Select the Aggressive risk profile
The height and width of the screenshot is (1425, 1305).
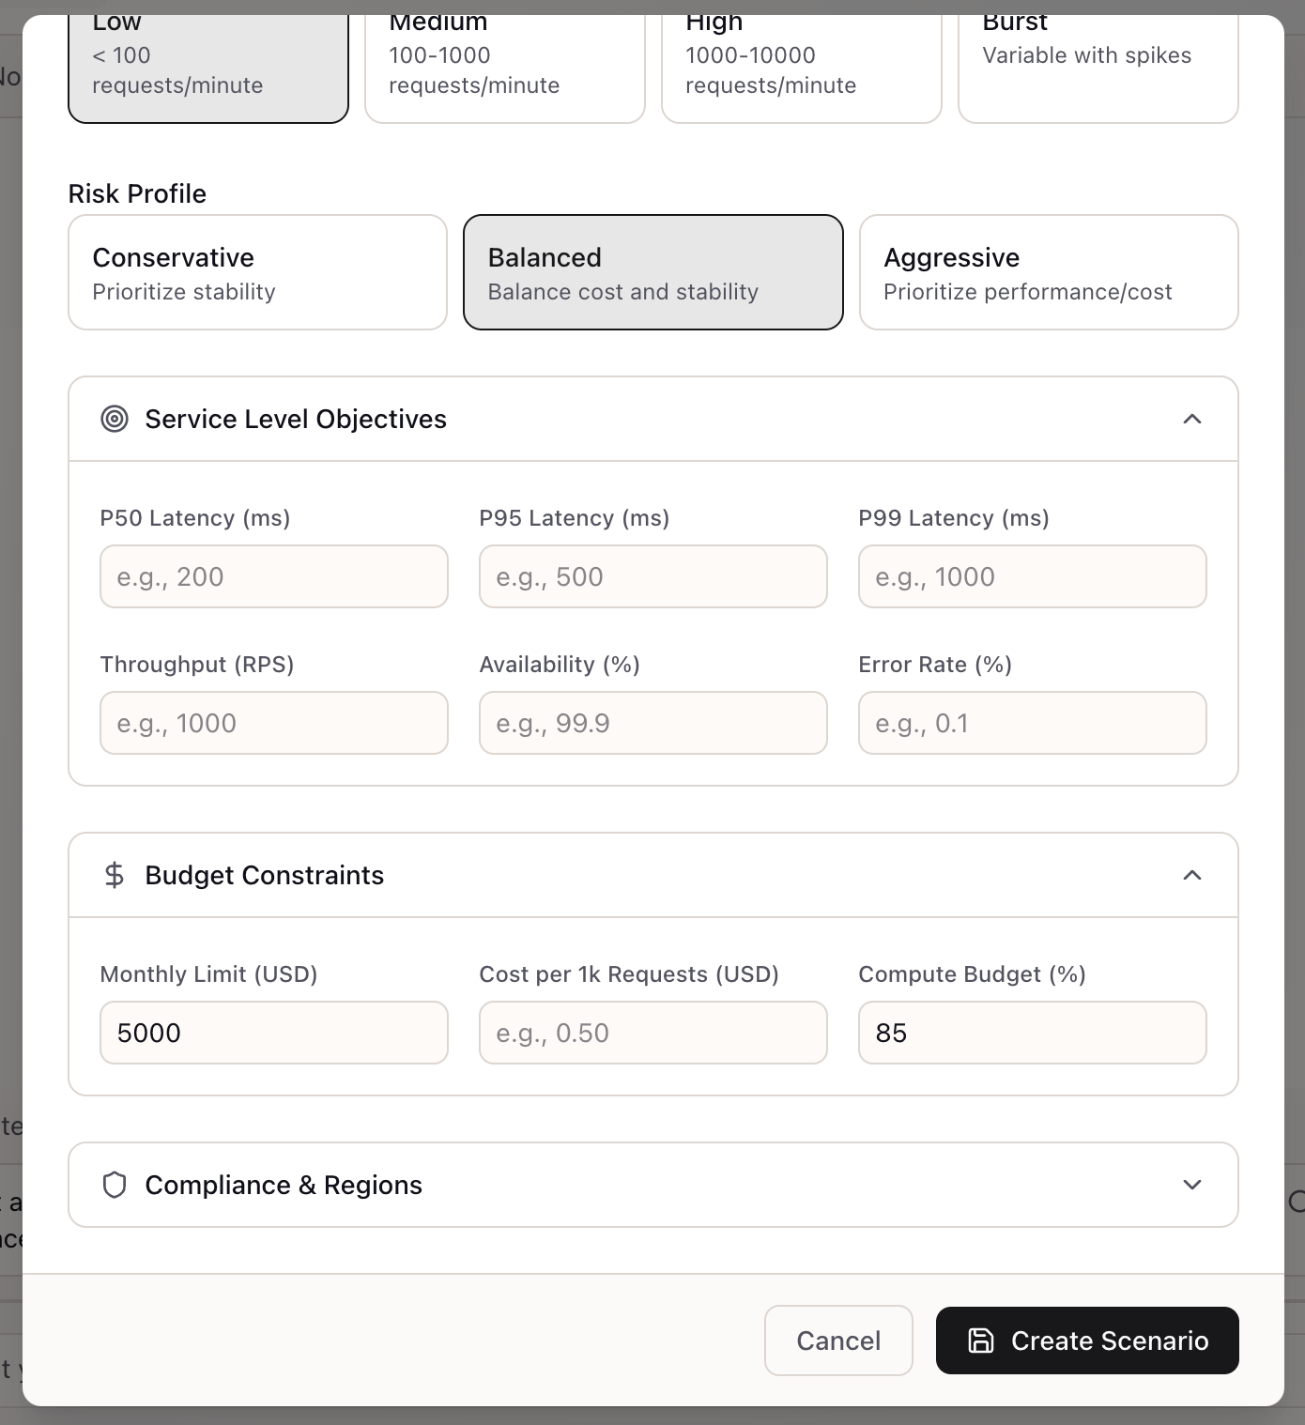point(1049,271)
